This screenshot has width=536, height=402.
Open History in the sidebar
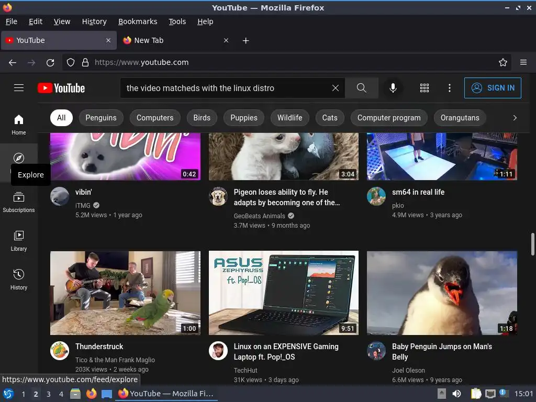pyautogui.click(x=19, y=280)
